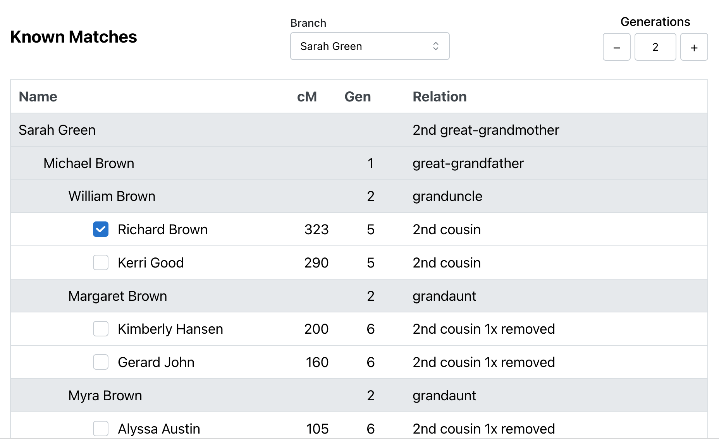
Task: Click Richard Brown's 323 cM value
Action: pos(316,230)
